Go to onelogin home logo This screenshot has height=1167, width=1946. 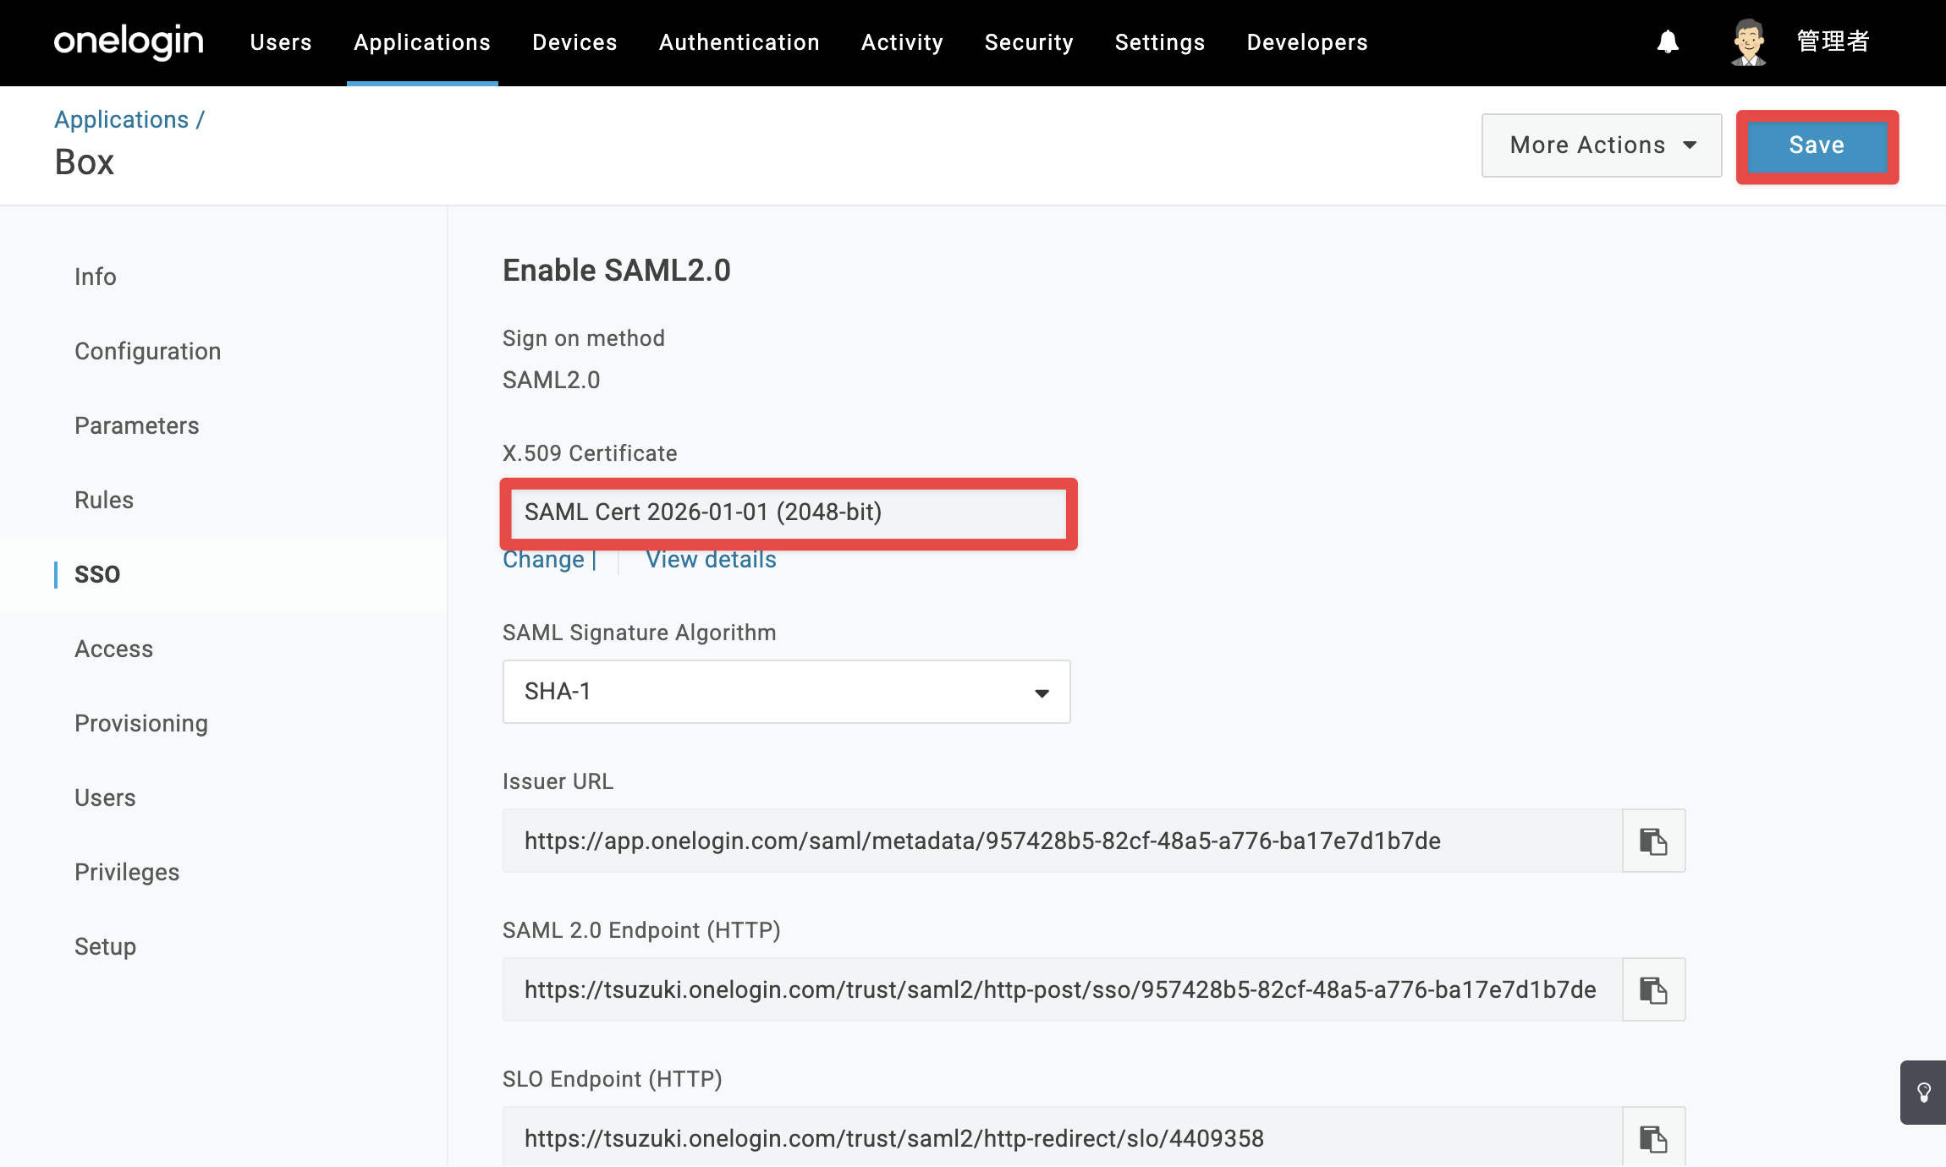[x=129, y=41]
